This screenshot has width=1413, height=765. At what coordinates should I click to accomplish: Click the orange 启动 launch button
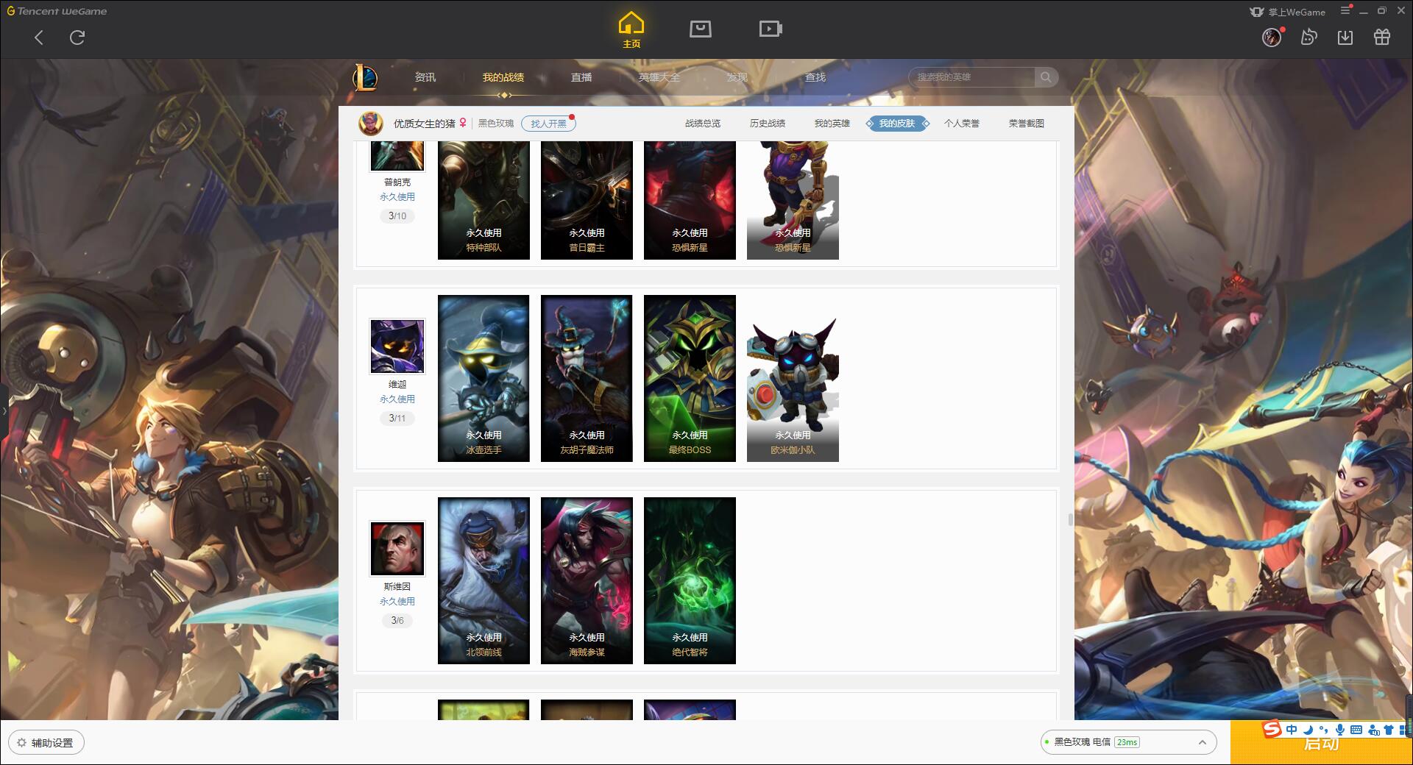pyautogui.click(x=1321, y=743)
